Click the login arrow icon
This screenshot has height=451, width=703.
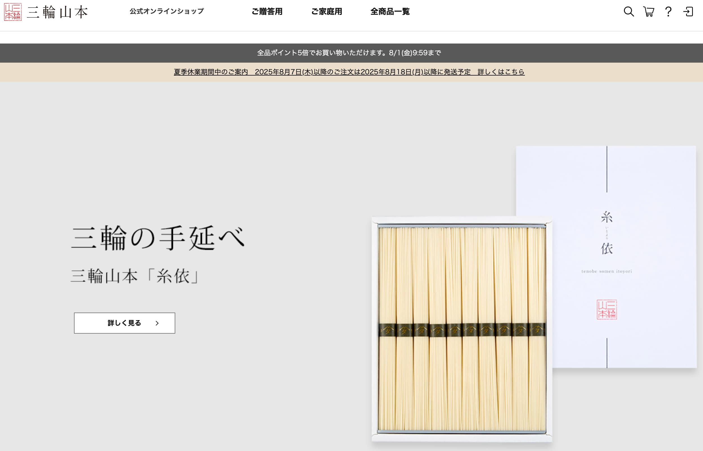(688, 12)
